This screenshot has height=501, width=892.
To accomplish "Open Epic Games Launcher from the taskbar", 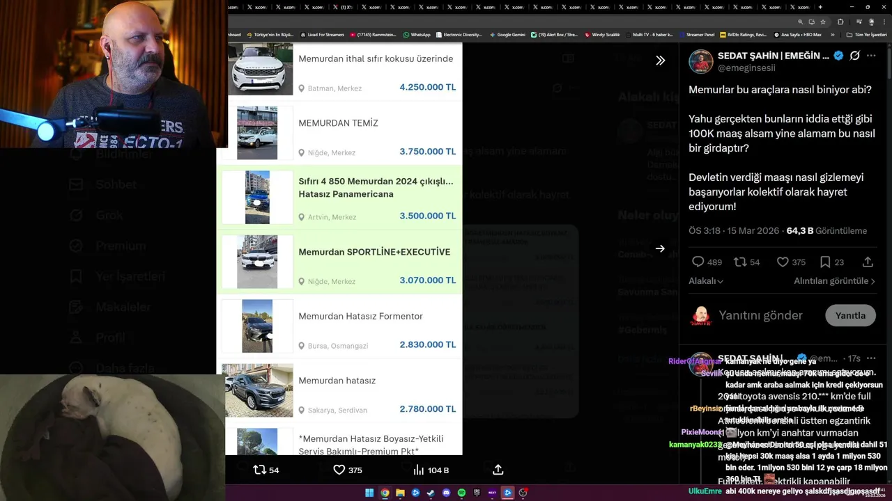I will (477, 493).
